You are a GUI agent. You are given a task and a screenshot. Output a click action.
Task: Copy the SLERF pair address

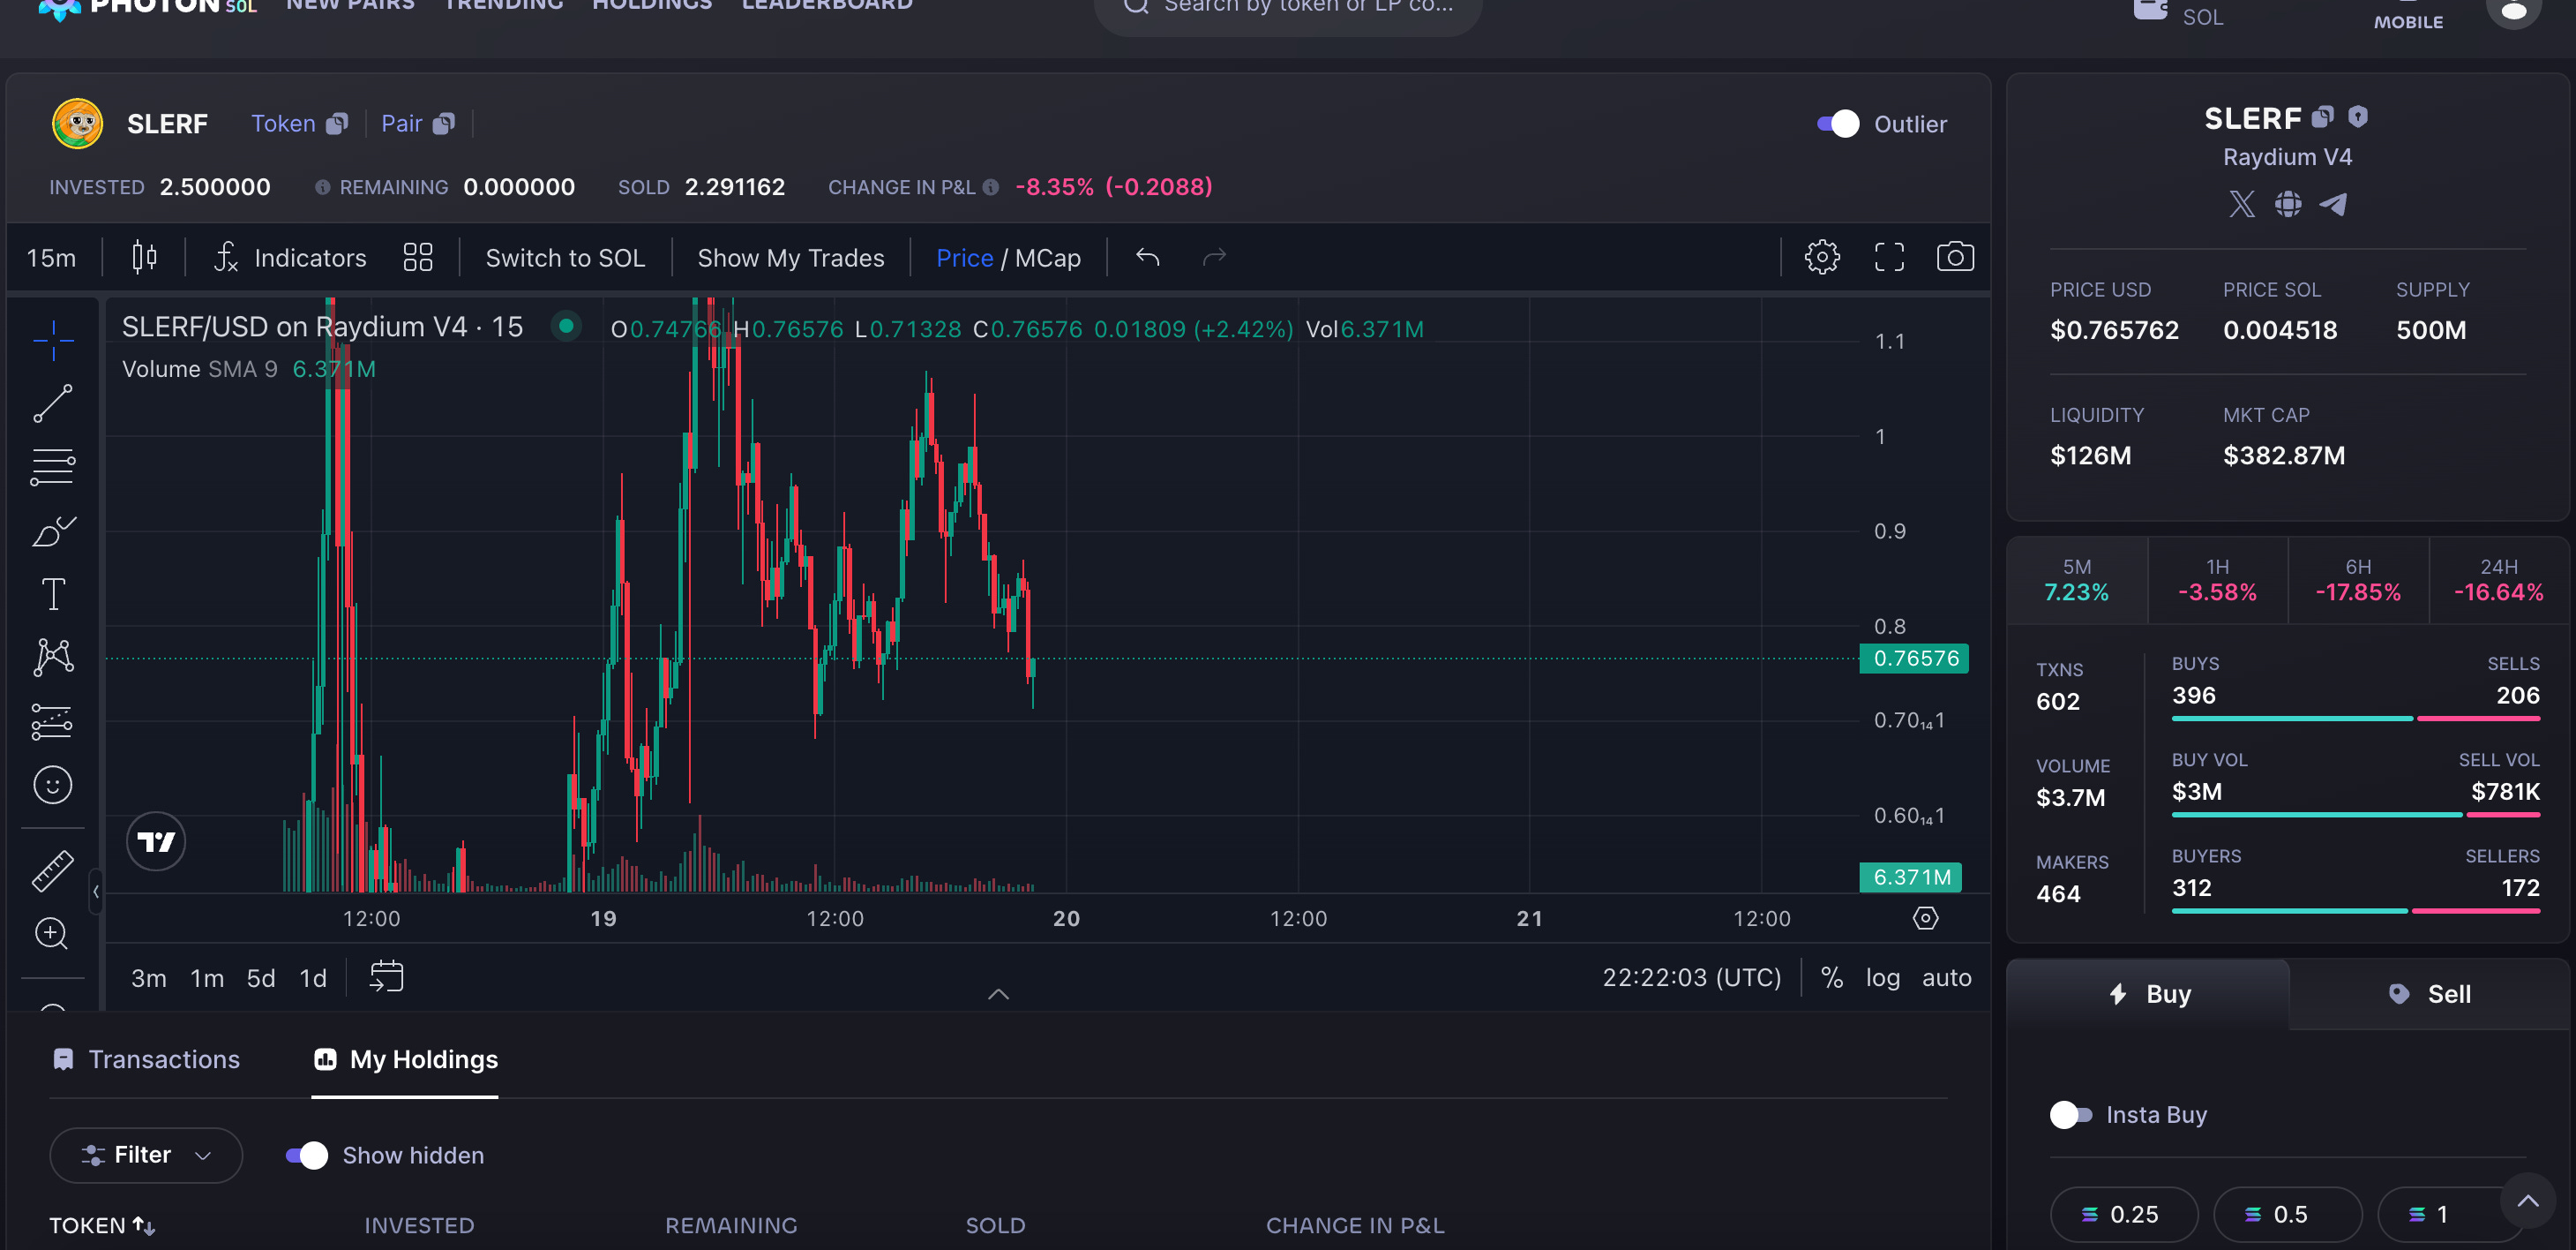pos(444,123)
